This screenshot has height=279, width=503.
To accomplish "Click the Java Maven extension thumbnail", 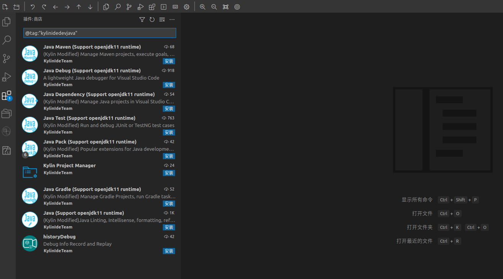I will (x=30, y=54).
